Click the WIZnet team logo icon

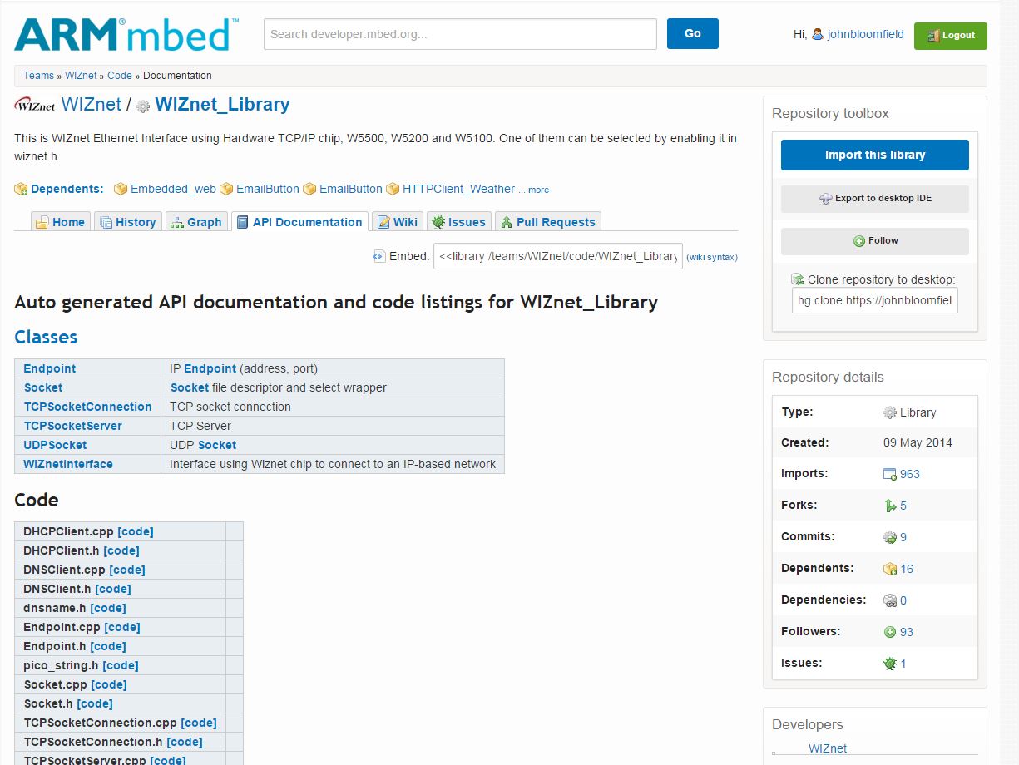coord(35,106)
